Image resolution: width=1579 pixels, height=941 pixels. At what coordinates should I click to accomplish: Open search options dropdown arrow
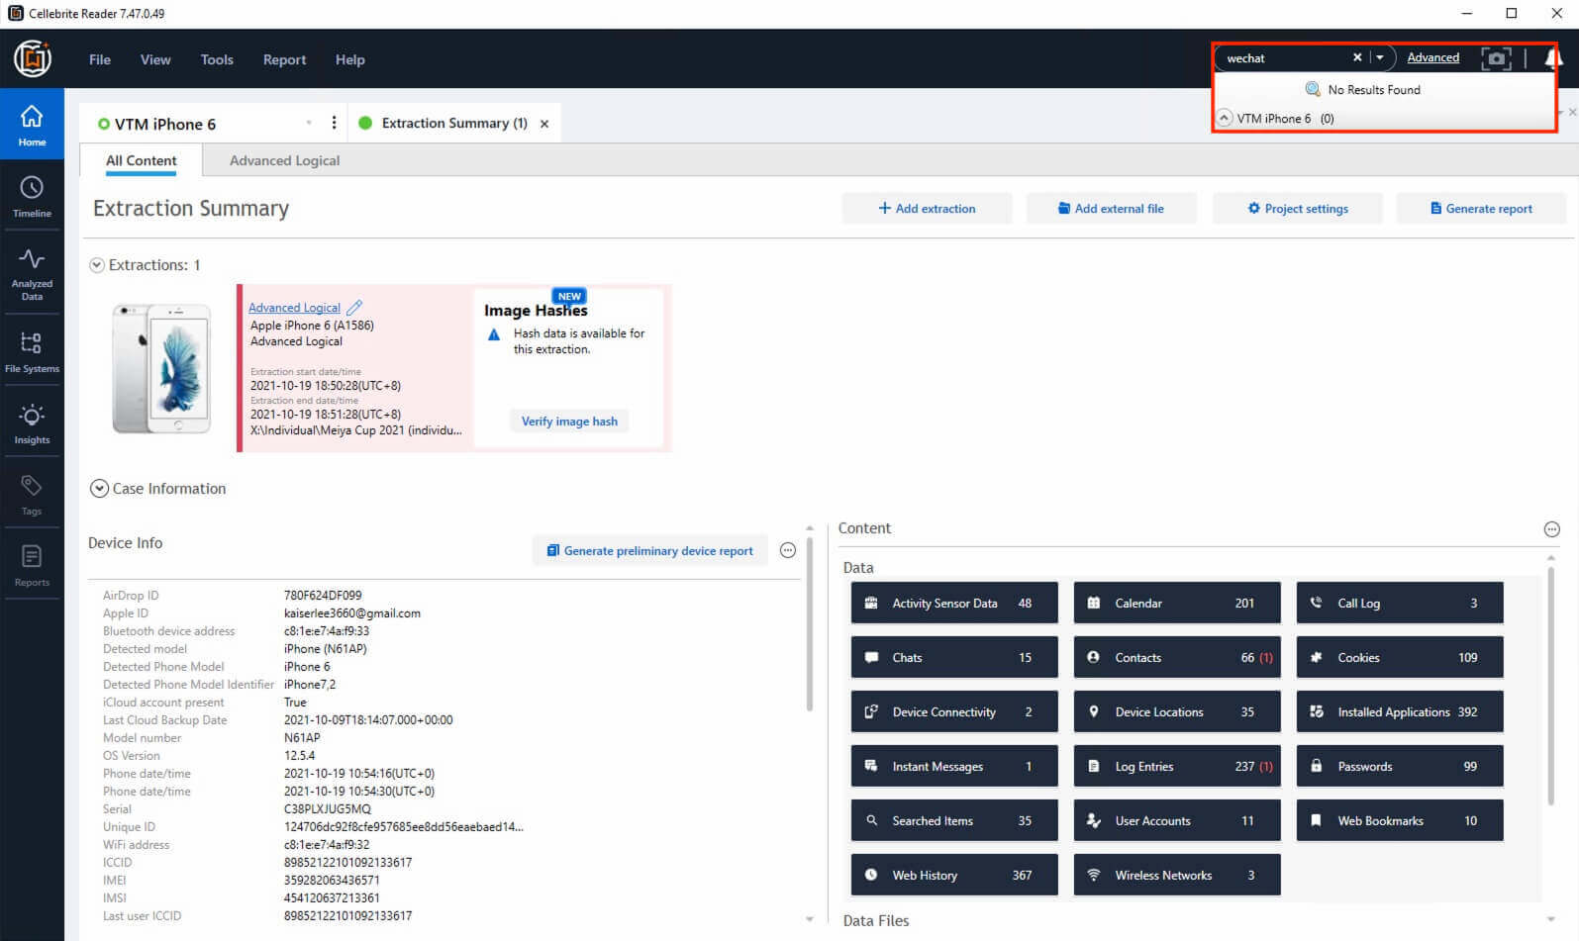pos(1380,57)
